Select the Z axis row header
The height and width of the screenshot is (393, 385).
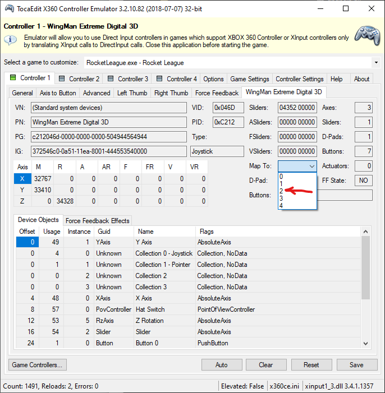22,201
